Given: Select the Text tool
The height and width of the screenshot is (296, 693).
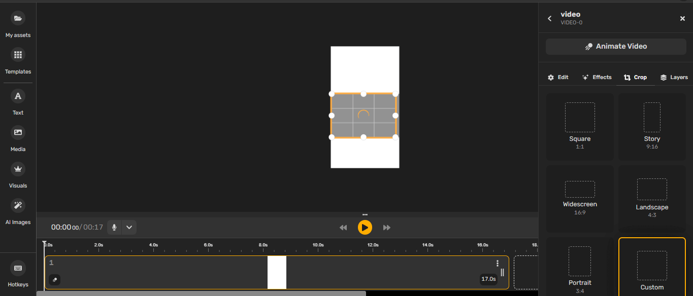Looking at the screenshot, I should tap(18, 100).
